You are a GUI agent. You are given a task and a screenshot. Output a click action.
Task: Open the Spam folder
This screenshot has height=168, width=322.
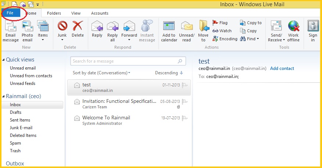click(15, 143)
